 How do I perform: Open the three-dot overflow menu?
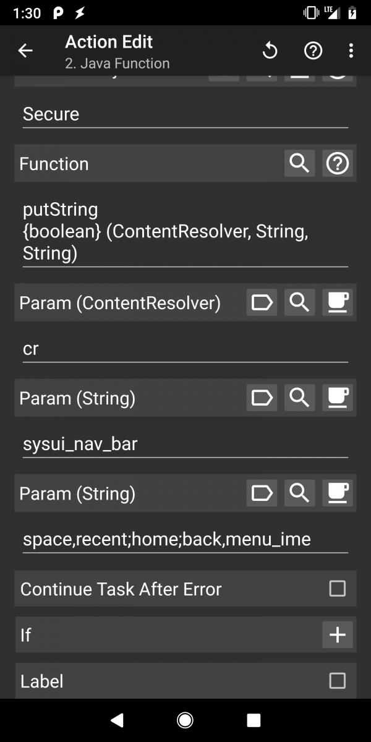[351, 51]
